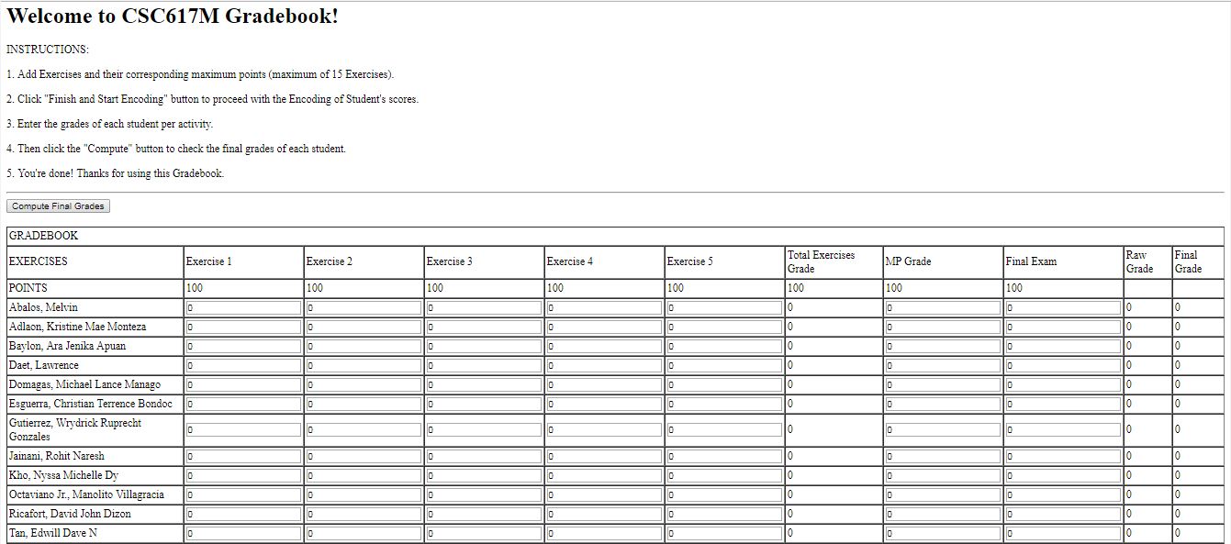Click the POINTS row label
Viewport: 1231px width, 544px height.
pyautogui.click(x=28, y=288)
